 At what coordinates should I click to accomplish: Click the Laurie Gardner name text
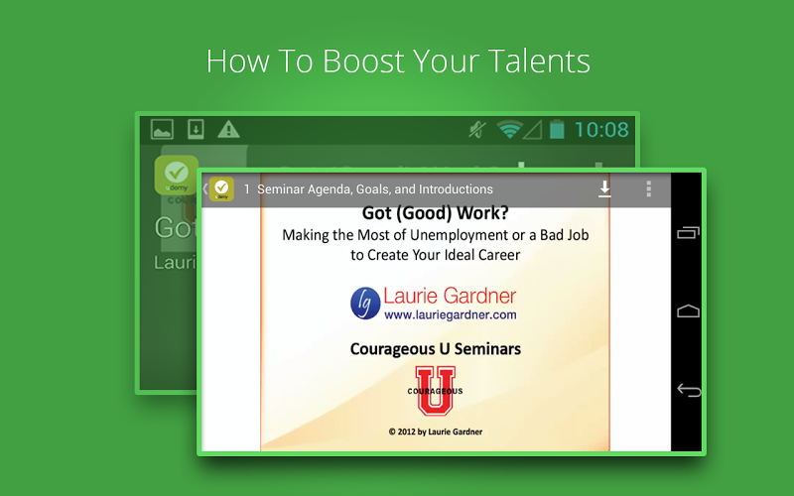click(450, 296)
